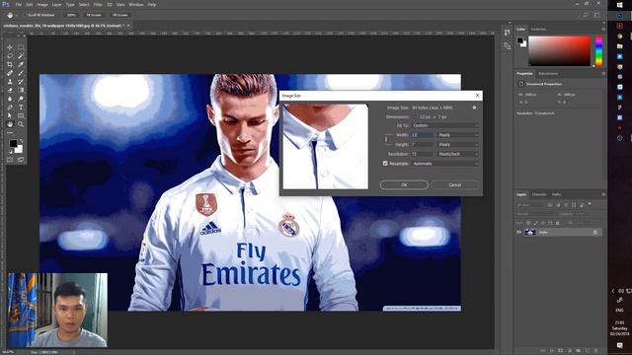Open Resample method dropdown
This screenshot has width=632, height=355.
(x=445, y=164)
